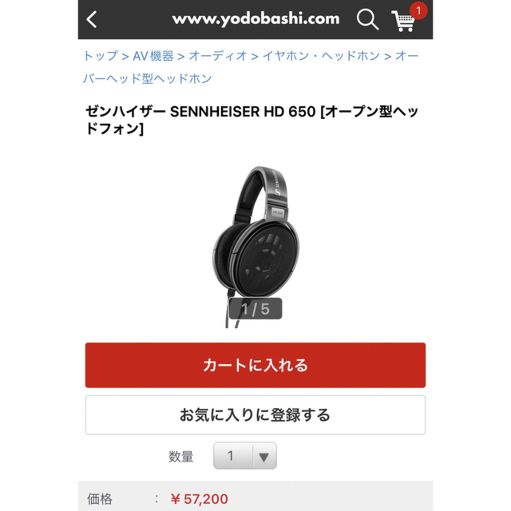Screen dimensions: 511x511
Task: Open the トップ breadcrumb link
Action: coord(100,56)
